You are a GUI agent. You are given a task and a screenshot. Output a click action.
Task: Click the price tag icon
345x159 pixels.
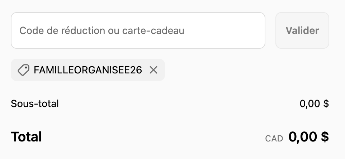coord(23,70)
